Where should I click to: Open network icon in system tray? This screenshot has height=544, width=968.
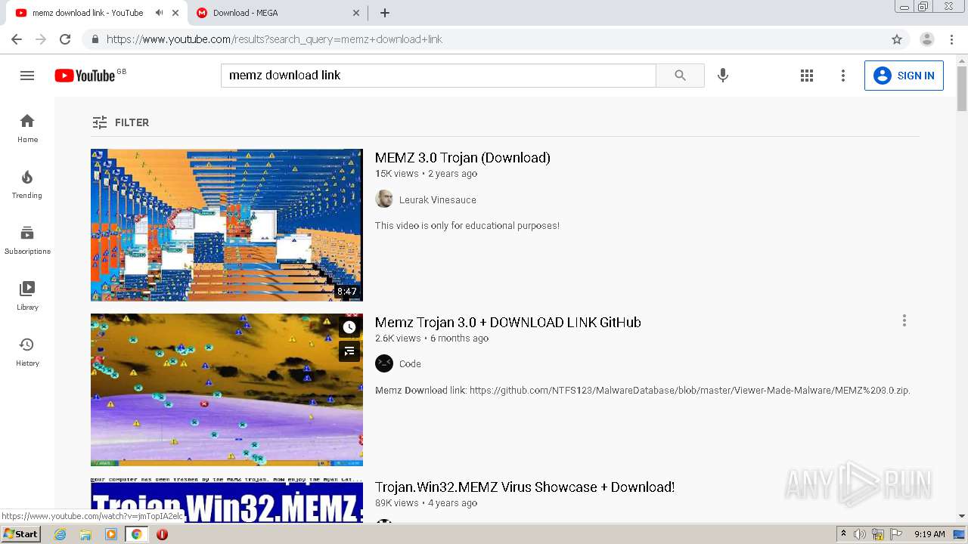coord(878,534)
